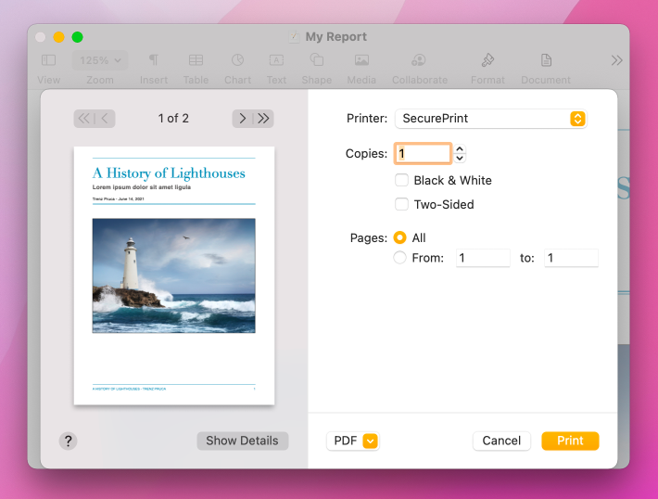Click the Print button
Image resolution: width=658 pixels, height=499 pixels.
pos(570,441)
